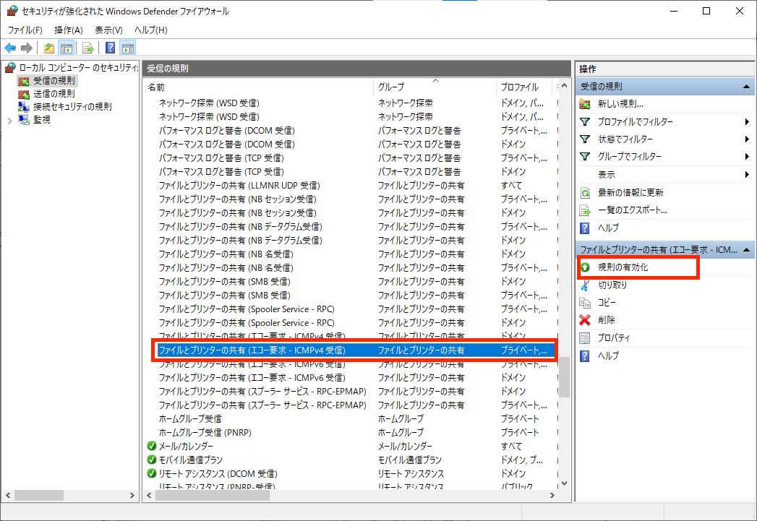This screenshot has height=521, width=757.
Task: Click 切り取り scissors action
Action: pyautogui.click(x=612, y=285)
